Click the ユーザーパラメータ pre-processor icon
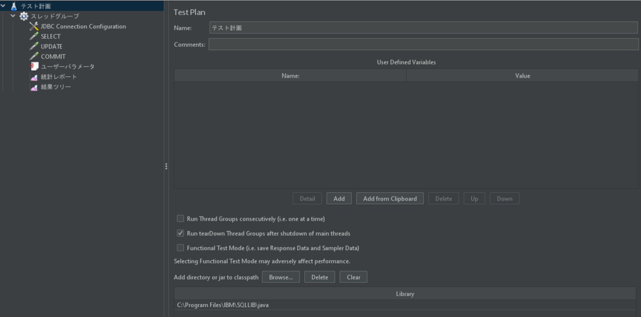This screenshot has width=641, height=317. point(34,66)
